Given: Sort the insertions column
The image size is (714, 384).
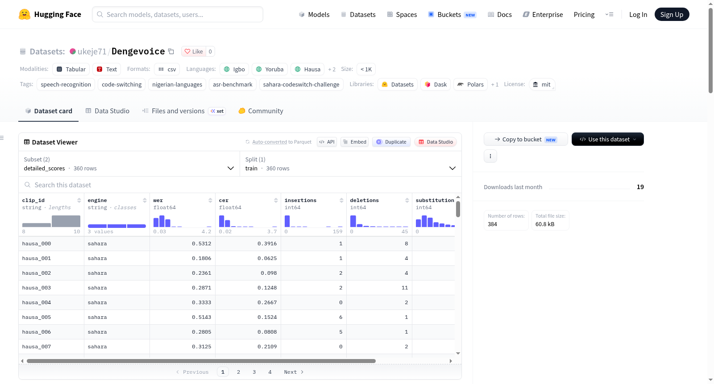Looking at the screenshot, I should pos(341,200).
